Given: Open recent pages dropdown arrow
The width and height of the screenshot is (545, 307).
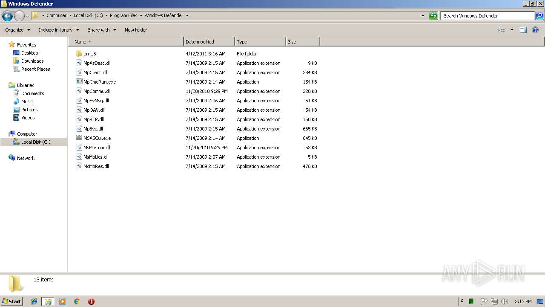Looking at the screenshot, I should point(27,16).
